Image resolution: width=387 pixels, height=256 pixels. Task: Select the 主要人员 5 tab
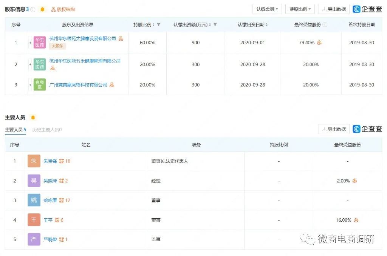coord(15,129)
